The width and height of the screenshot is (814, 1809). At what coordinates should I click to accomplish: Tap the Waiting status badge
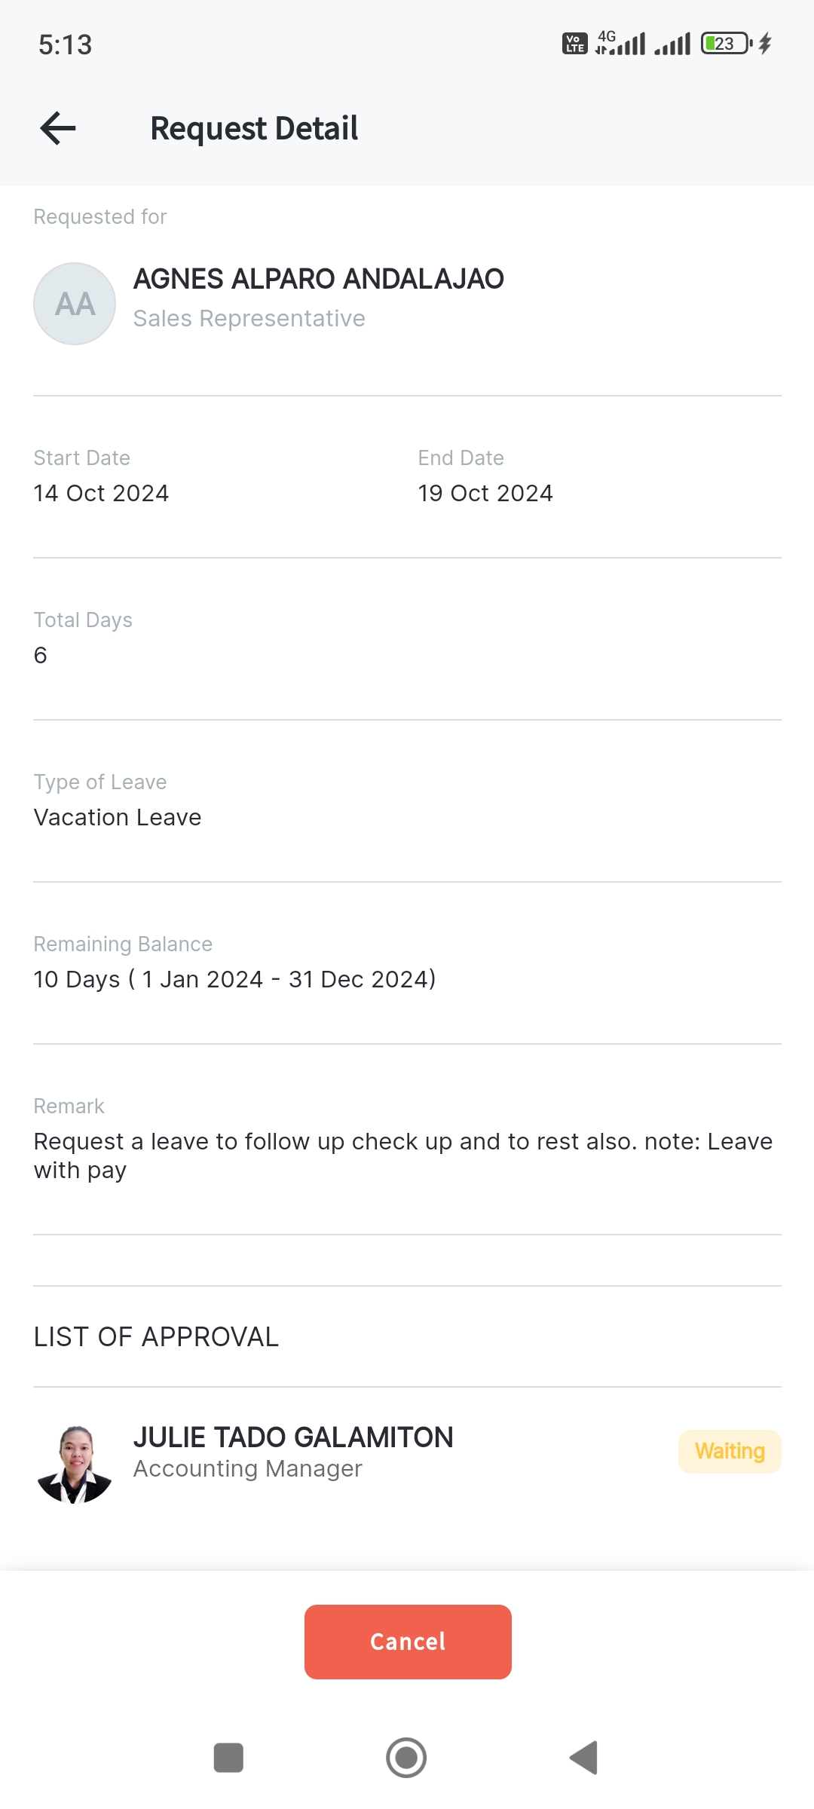point(729,1451)
